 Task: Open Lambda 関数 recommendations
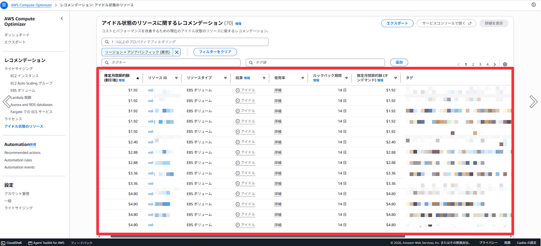[x=21, y=97]
